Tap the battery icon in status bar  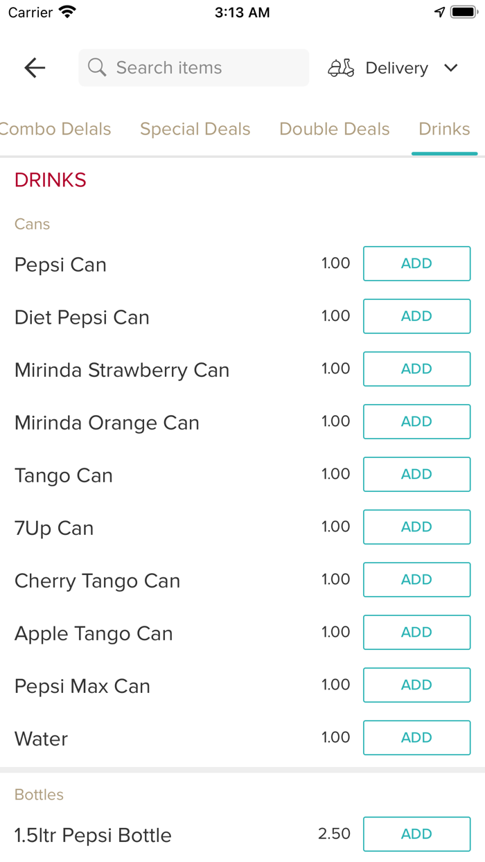462,12
